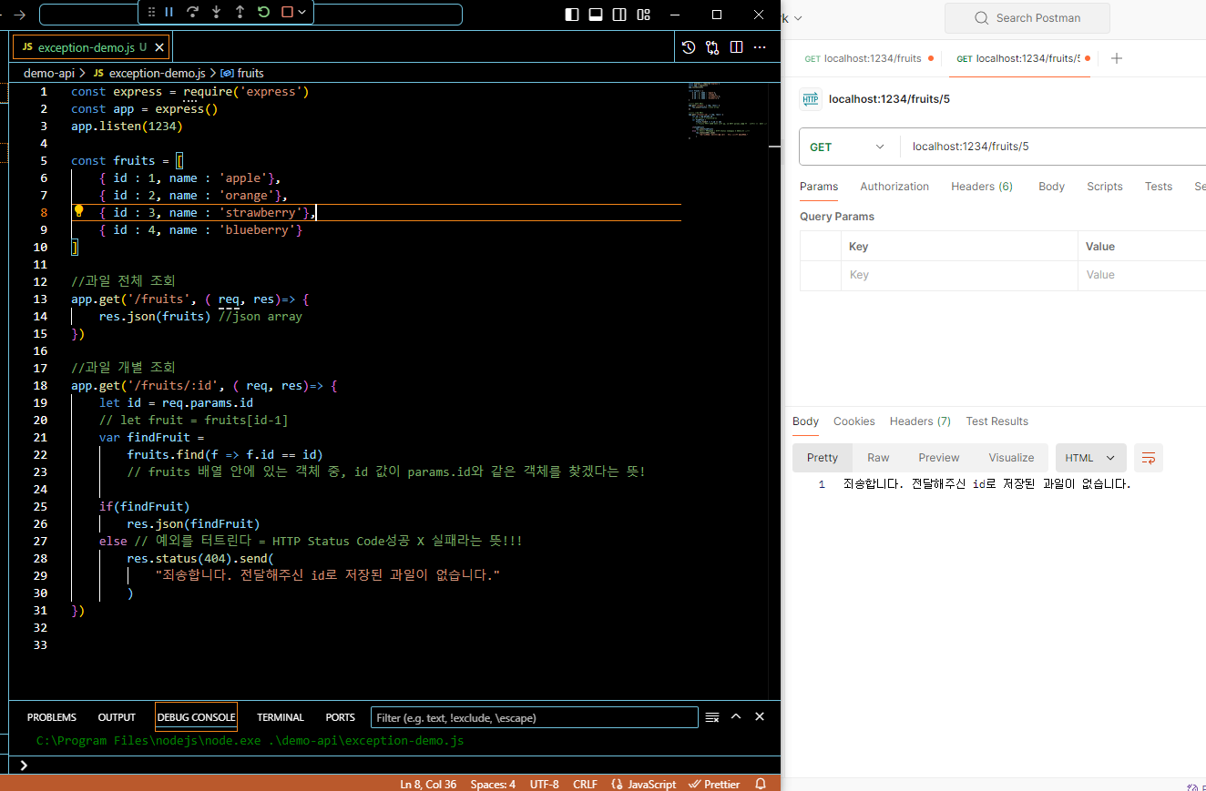The height and width of the screenshot is (791, 1206).
Task: Open the Params request tab
Action: click(819, 187)
